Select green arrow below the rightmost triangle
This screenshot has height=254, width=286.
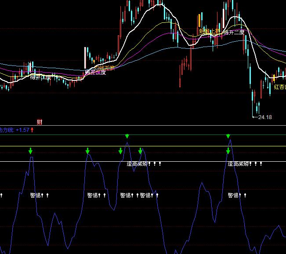click(228, 151)
